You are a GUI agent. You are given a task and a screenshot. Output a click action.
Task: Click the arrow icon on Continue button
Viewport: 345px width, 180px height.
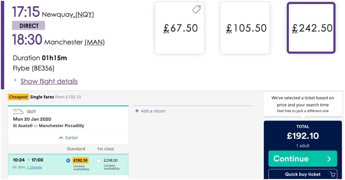tap(329, 159)
